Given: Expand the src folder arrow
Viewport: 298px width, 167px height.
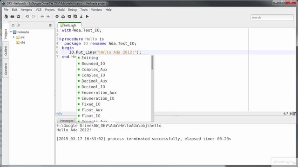Looking at the screenshot, I should 14,37.
